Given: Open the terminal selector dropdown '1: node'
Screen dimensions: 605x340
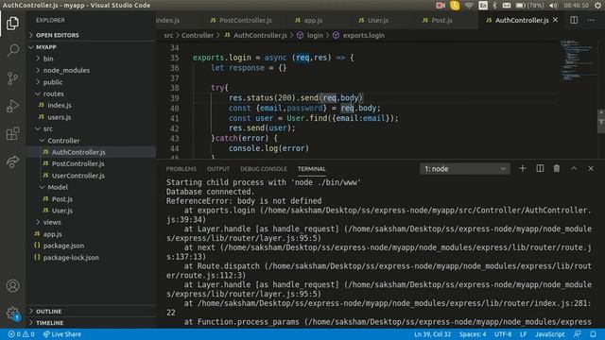Looking at the screenshot, I should click(x=464, y=169).
